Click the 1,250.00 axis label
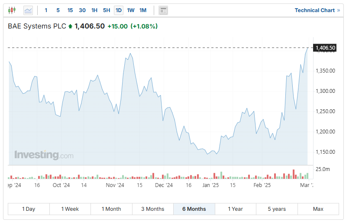The width and height of the screenshot is (346, 222). [x=325, y=111]
